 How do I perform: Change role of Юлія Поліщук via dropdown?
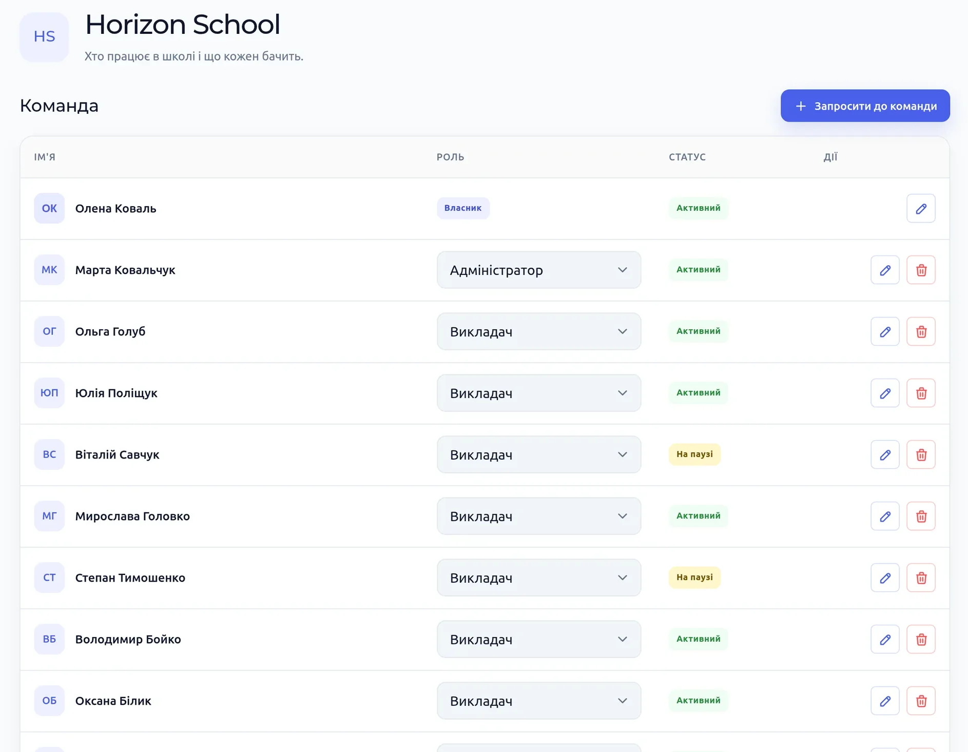(x=539, y=393)
